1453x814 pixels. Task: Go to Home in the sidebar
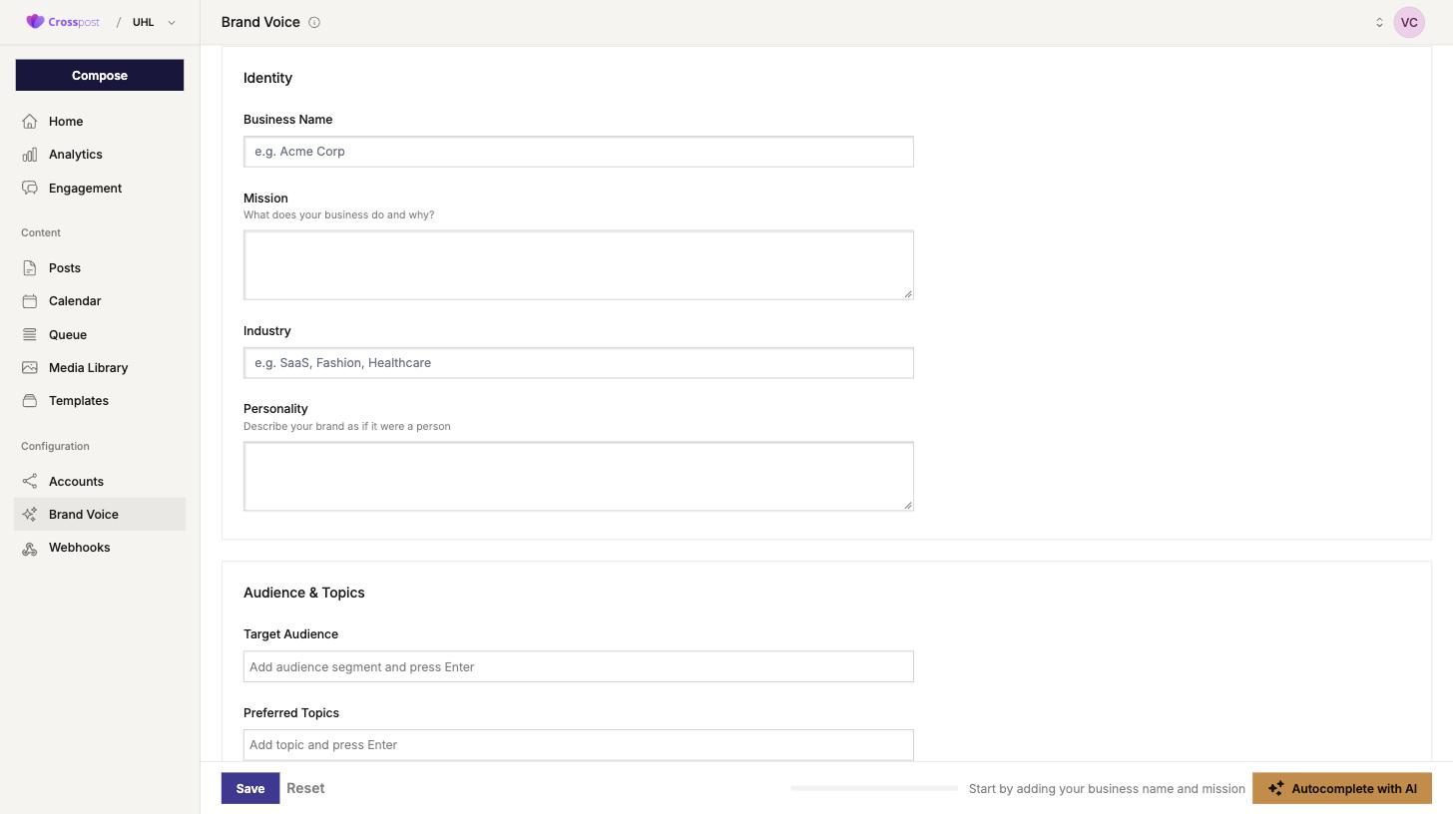(66, 122)
